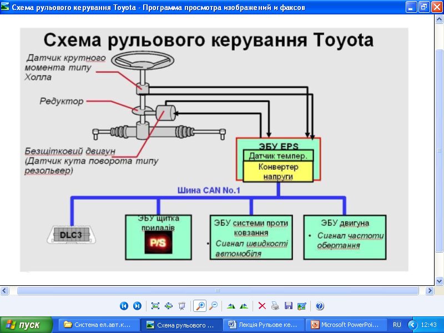Rotate the image counterclockwise
The width and height of the screenshot is (444, 333).
point(244,306)
